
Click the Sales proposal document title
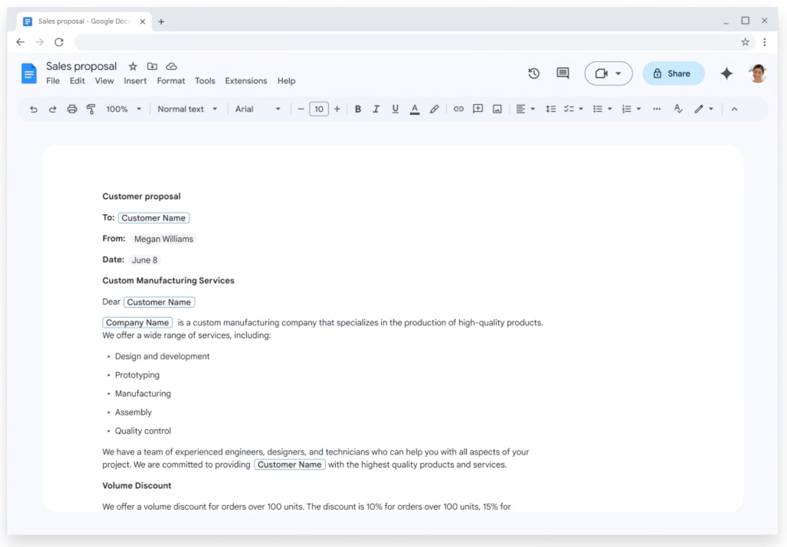(82, 66)
